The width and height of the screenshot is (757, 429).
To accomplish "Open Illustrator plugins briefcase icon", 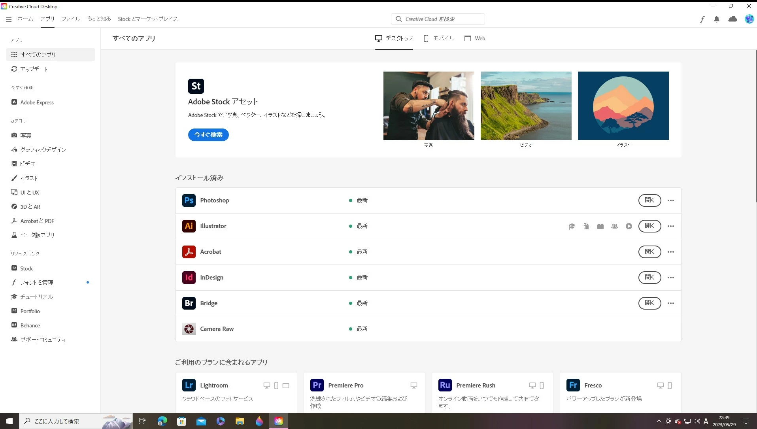I will tap(600, 226).
